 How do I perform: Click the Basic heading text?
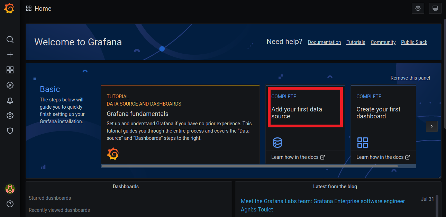click(50, 89)
